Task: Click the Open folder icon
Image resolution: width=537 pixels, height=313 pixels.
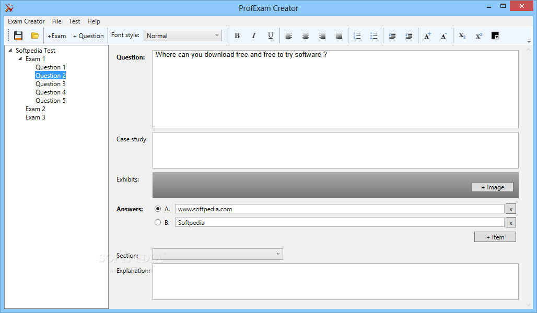Action: click(35, 35)
